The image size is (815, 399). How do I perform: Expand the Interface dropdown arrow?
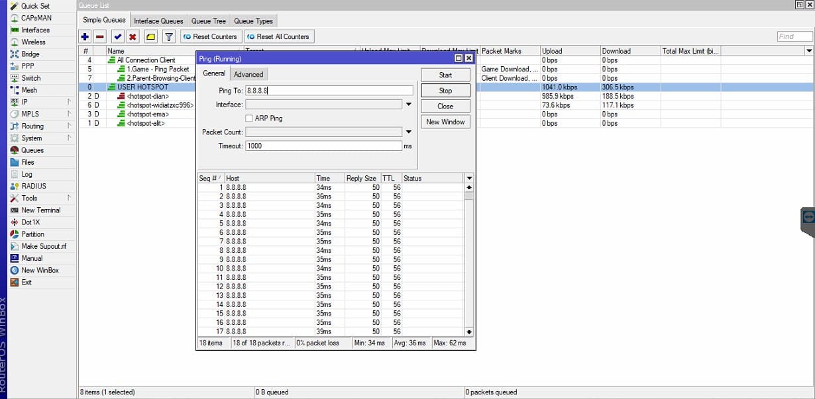click(408, 105)
